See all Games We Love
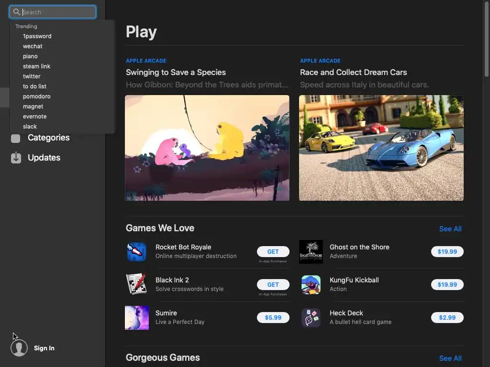 [x=450, y=229]
